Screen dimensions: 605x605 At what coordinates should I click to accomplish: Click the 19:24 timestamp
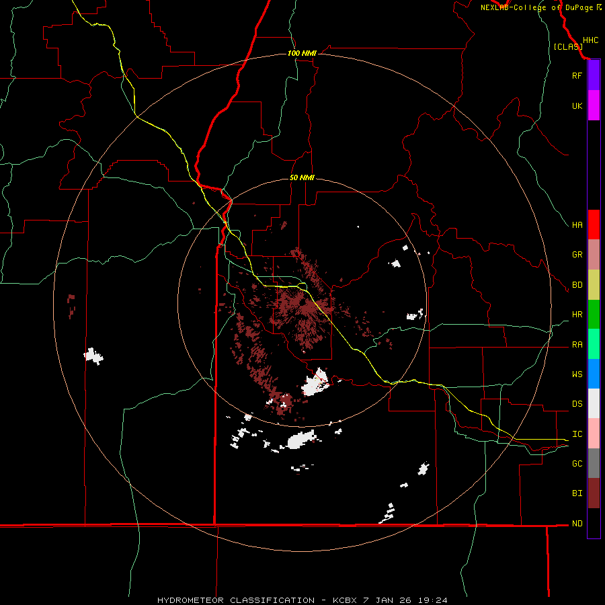tap(432, 600)
